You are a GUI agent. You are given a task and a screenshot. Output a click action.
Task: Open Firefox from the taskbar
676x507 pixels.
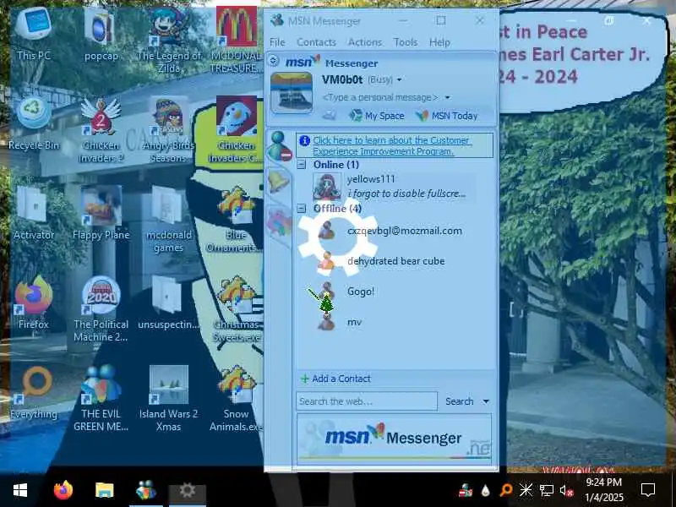[63, 490]
